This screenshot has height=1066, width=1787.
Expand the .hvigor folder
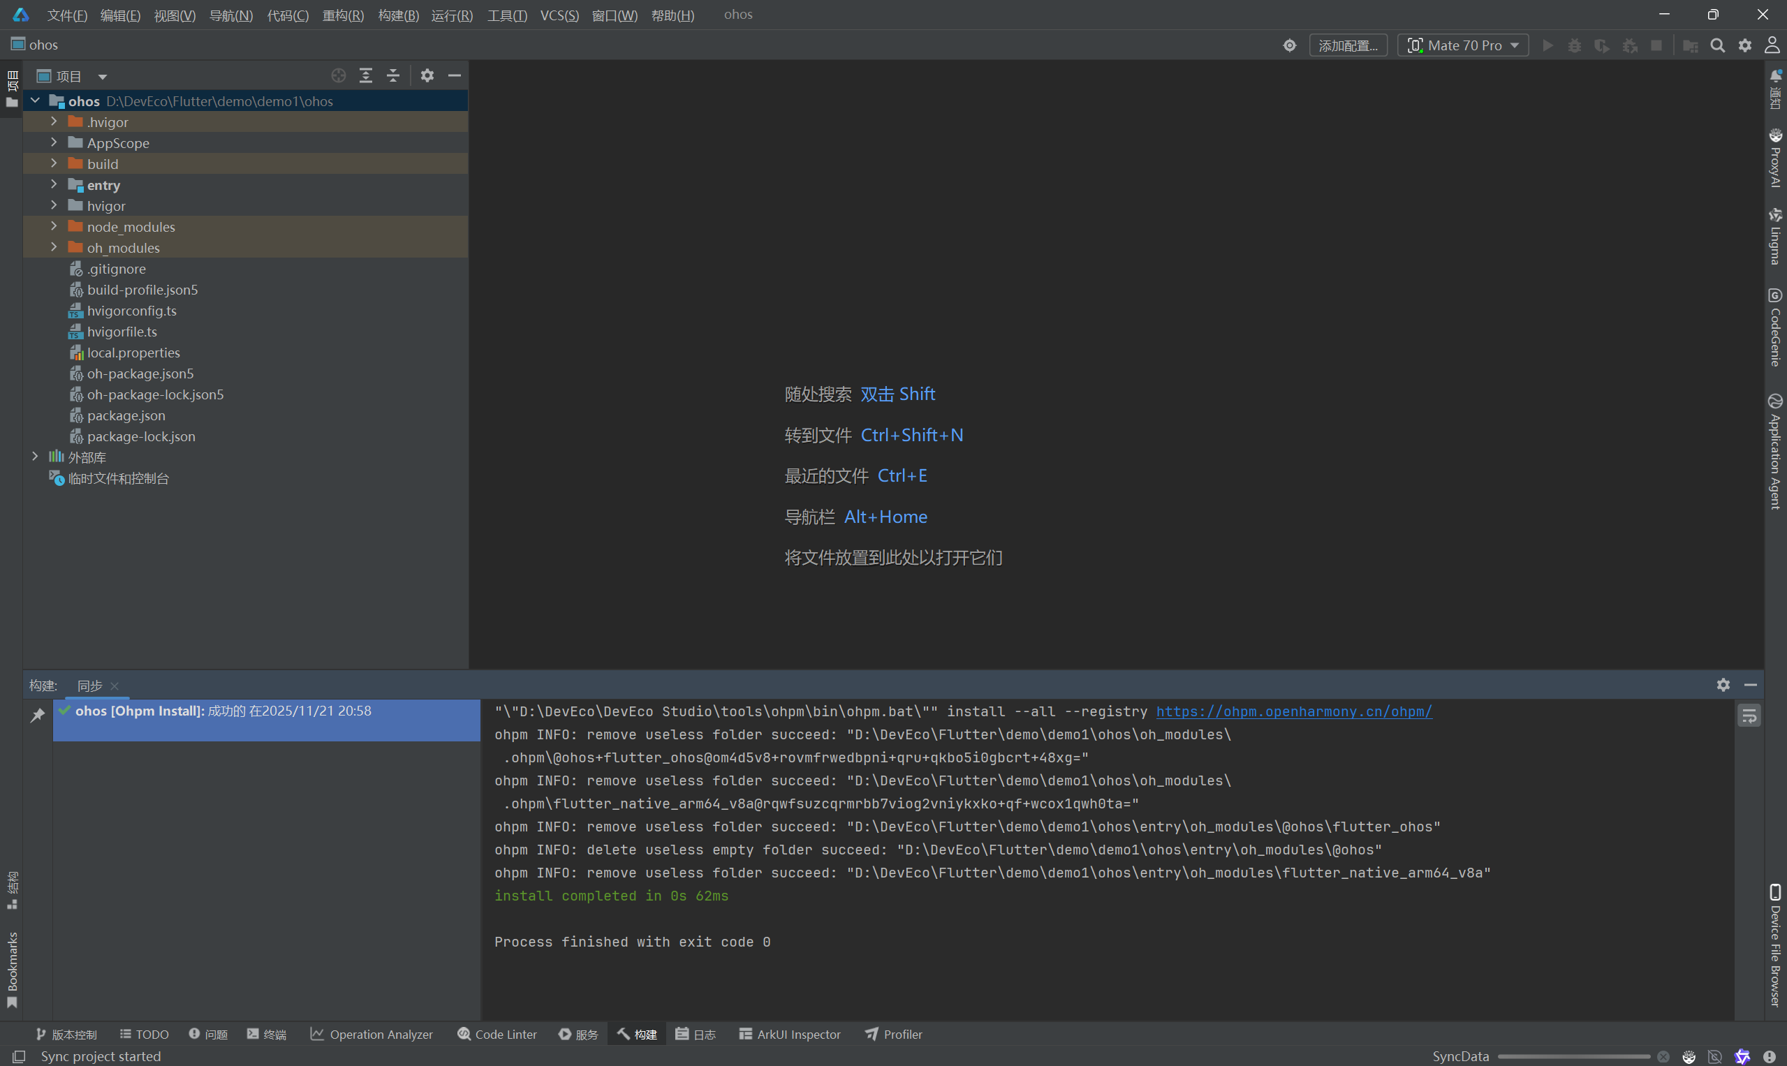click(54, 121)
